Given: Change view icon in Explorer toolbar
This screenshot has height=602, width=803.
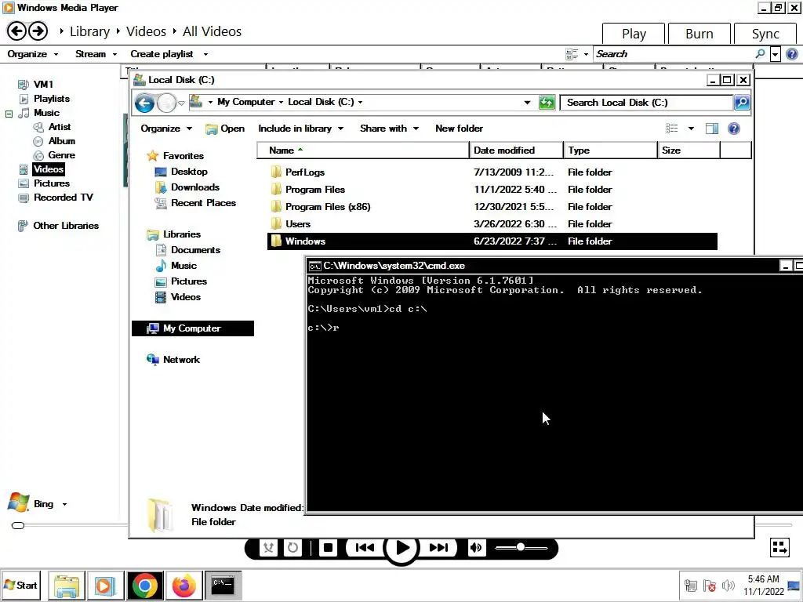Looking at the screenshot, I should [x=672, y=129].
